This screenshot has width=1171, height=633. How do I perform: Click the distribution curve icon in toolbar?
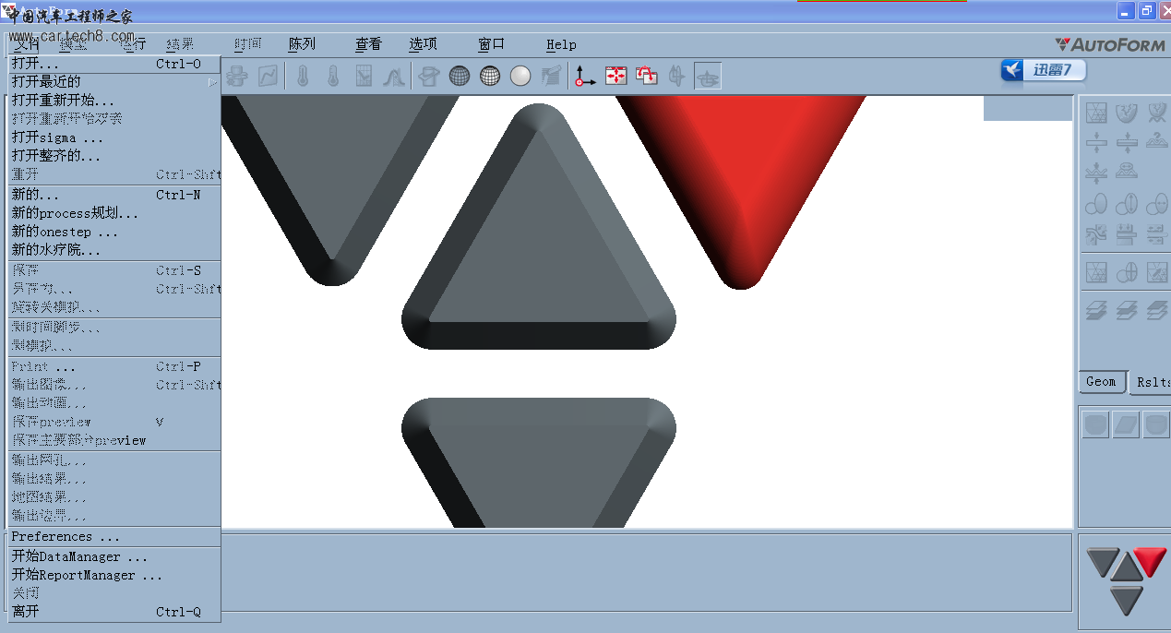(x=394, y=76)
